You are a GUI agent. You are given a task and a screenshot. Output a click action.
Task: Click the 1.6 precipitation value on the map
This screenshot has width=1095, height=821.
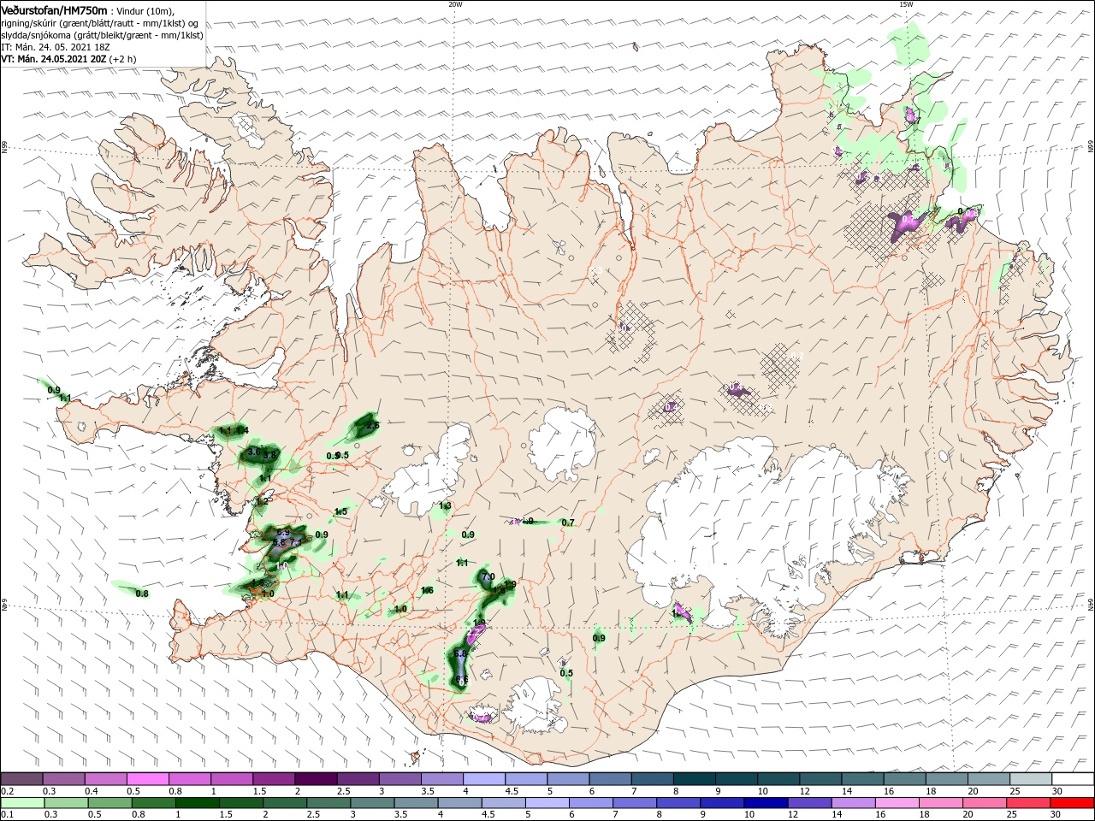pyautogui.click(x=427, y=590)
